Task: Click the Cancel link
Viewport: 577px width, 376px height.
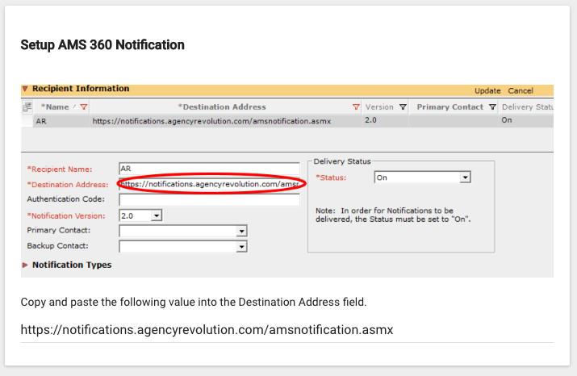Action: (x=521, y=90)
